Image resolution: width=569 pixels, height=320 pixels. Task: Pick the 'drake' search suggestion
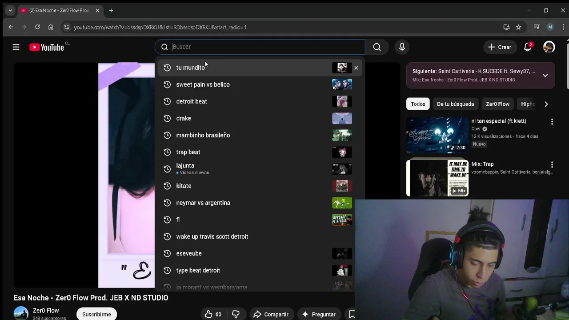coord(260,118)
